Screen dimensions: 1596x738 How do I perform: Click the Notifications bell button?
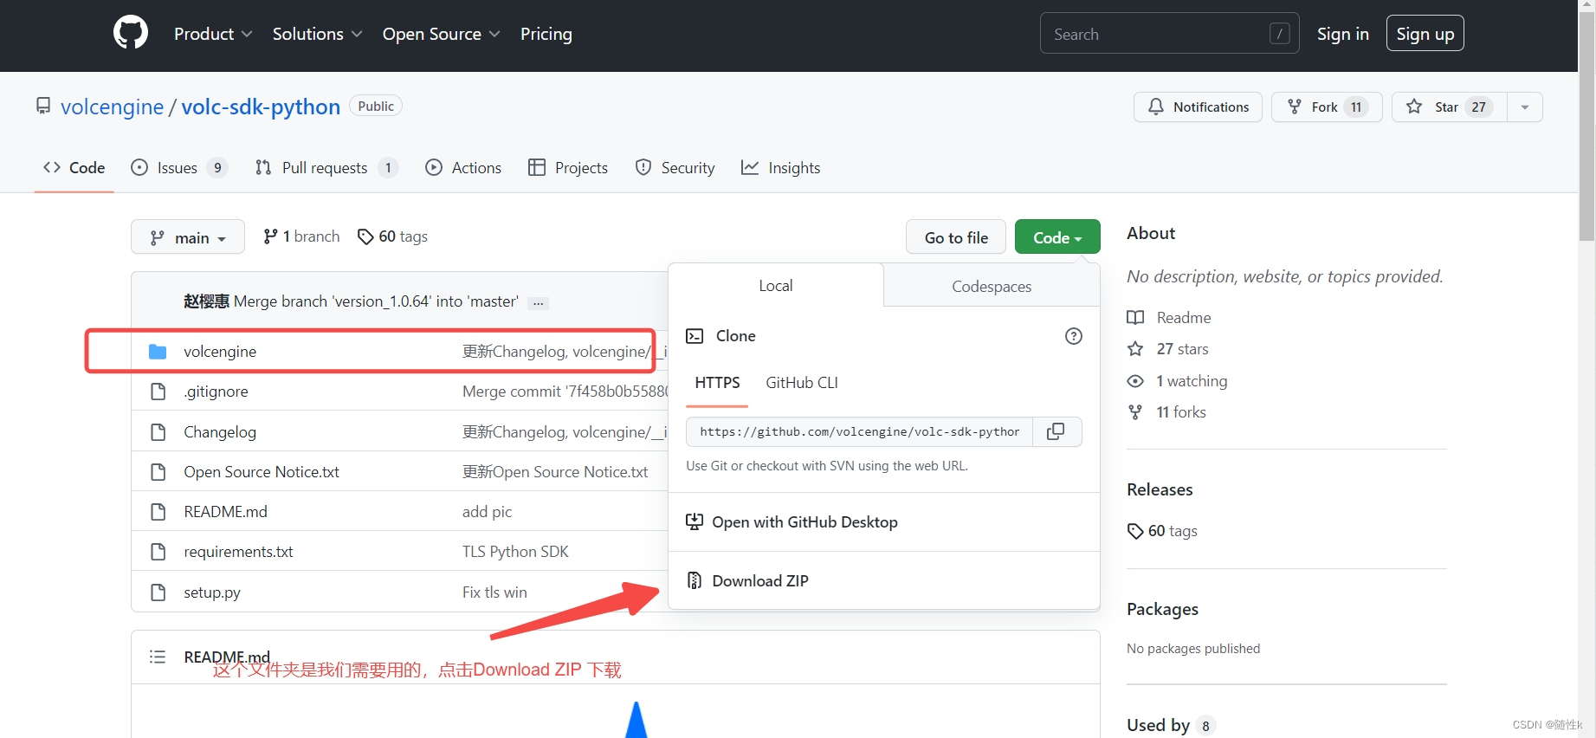pos(1198,107)
